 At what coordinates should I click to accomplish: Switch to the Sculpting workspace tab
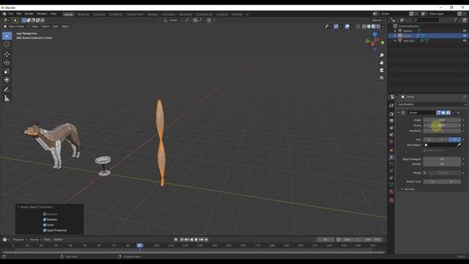pos(99,15)
